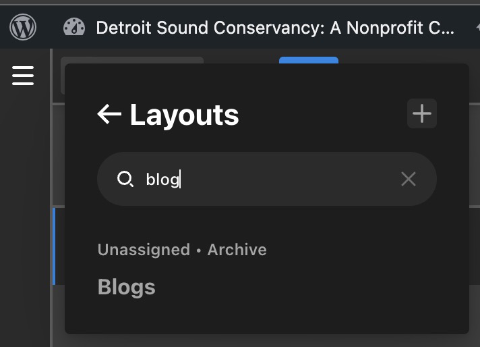Screen dimensions: 480x347
Task: Click the WordPress logo icon
Action: 23,28
